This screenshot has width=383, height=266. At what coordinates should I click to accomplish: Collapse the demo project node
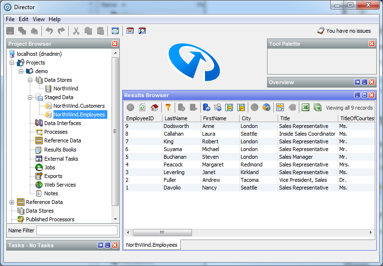(21, 71)
